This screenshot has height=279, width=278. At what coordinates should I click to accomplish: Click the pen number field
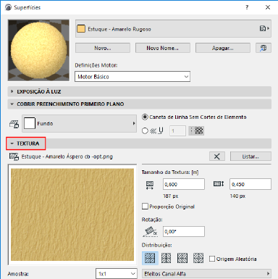(177, 130)
